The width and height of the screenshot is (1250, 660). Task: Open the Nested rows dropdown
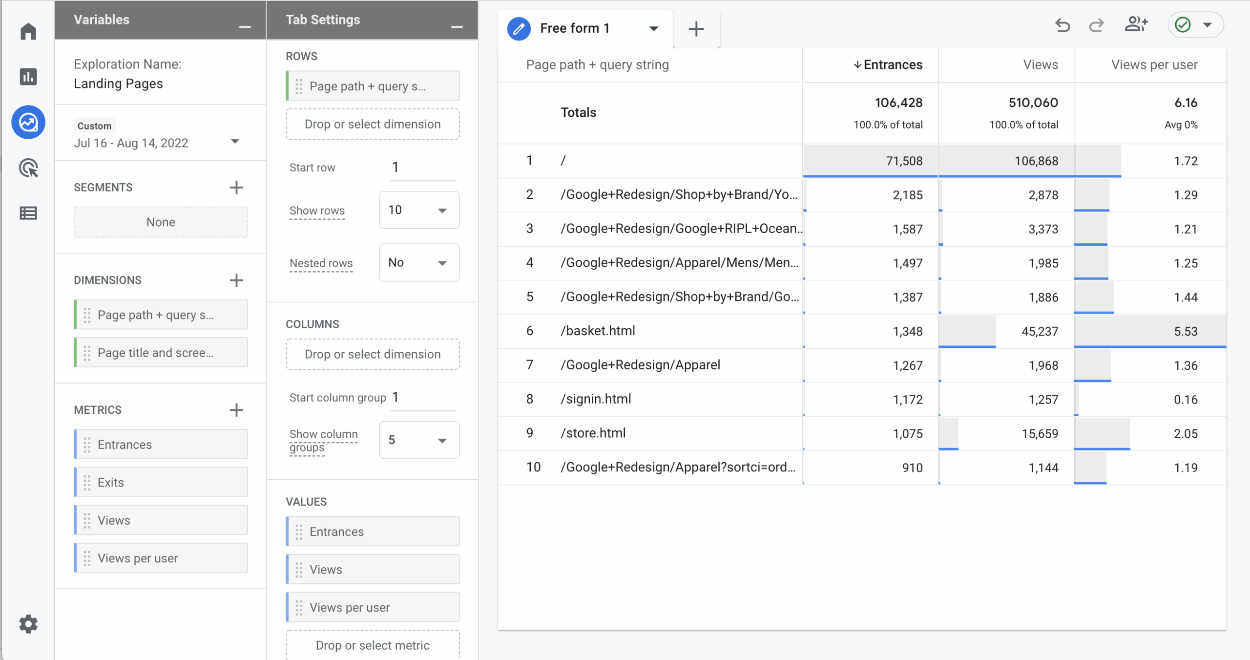click(419, 263)
